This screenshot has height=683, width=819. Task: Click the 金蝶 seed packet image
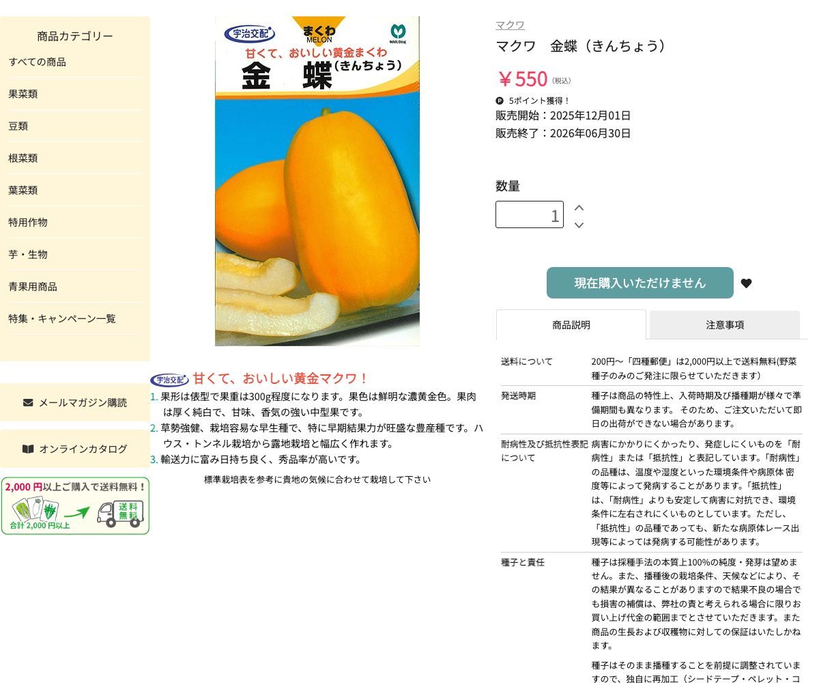[317, 181]
